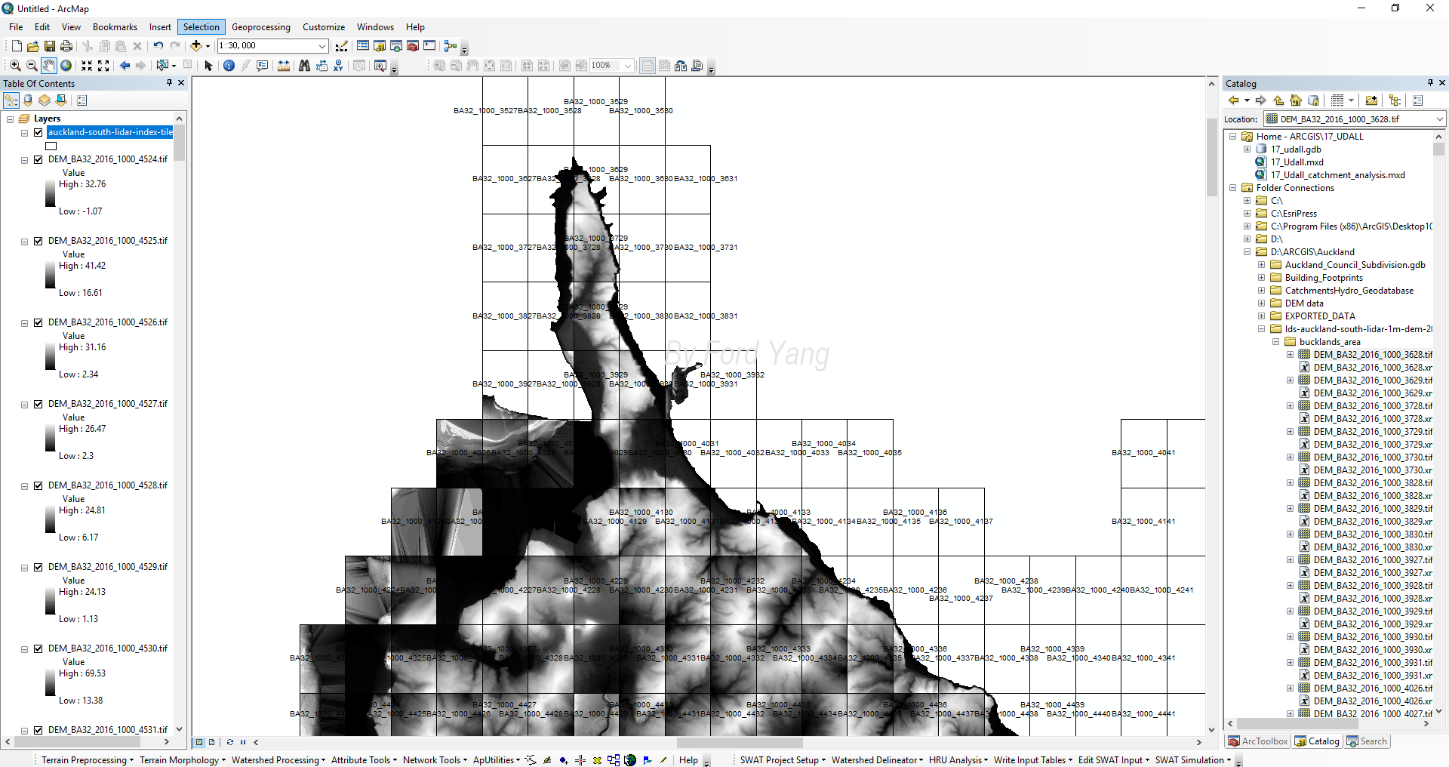Open the Find binoculars tool

click(304, 66)
